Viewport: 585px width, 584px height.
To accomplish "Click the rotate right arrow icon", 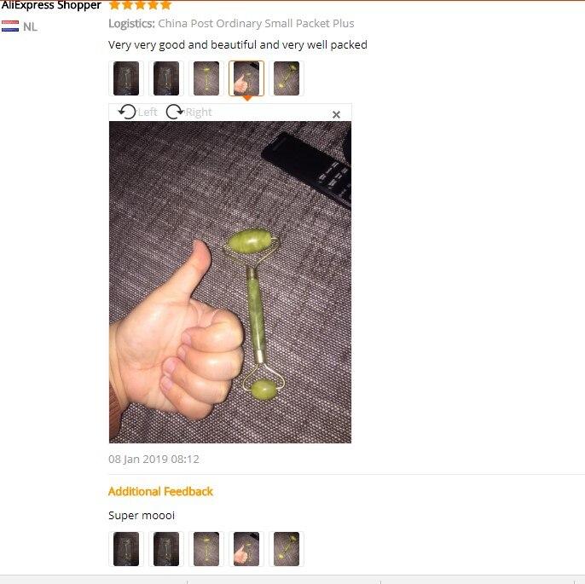I will pos(175,112).
